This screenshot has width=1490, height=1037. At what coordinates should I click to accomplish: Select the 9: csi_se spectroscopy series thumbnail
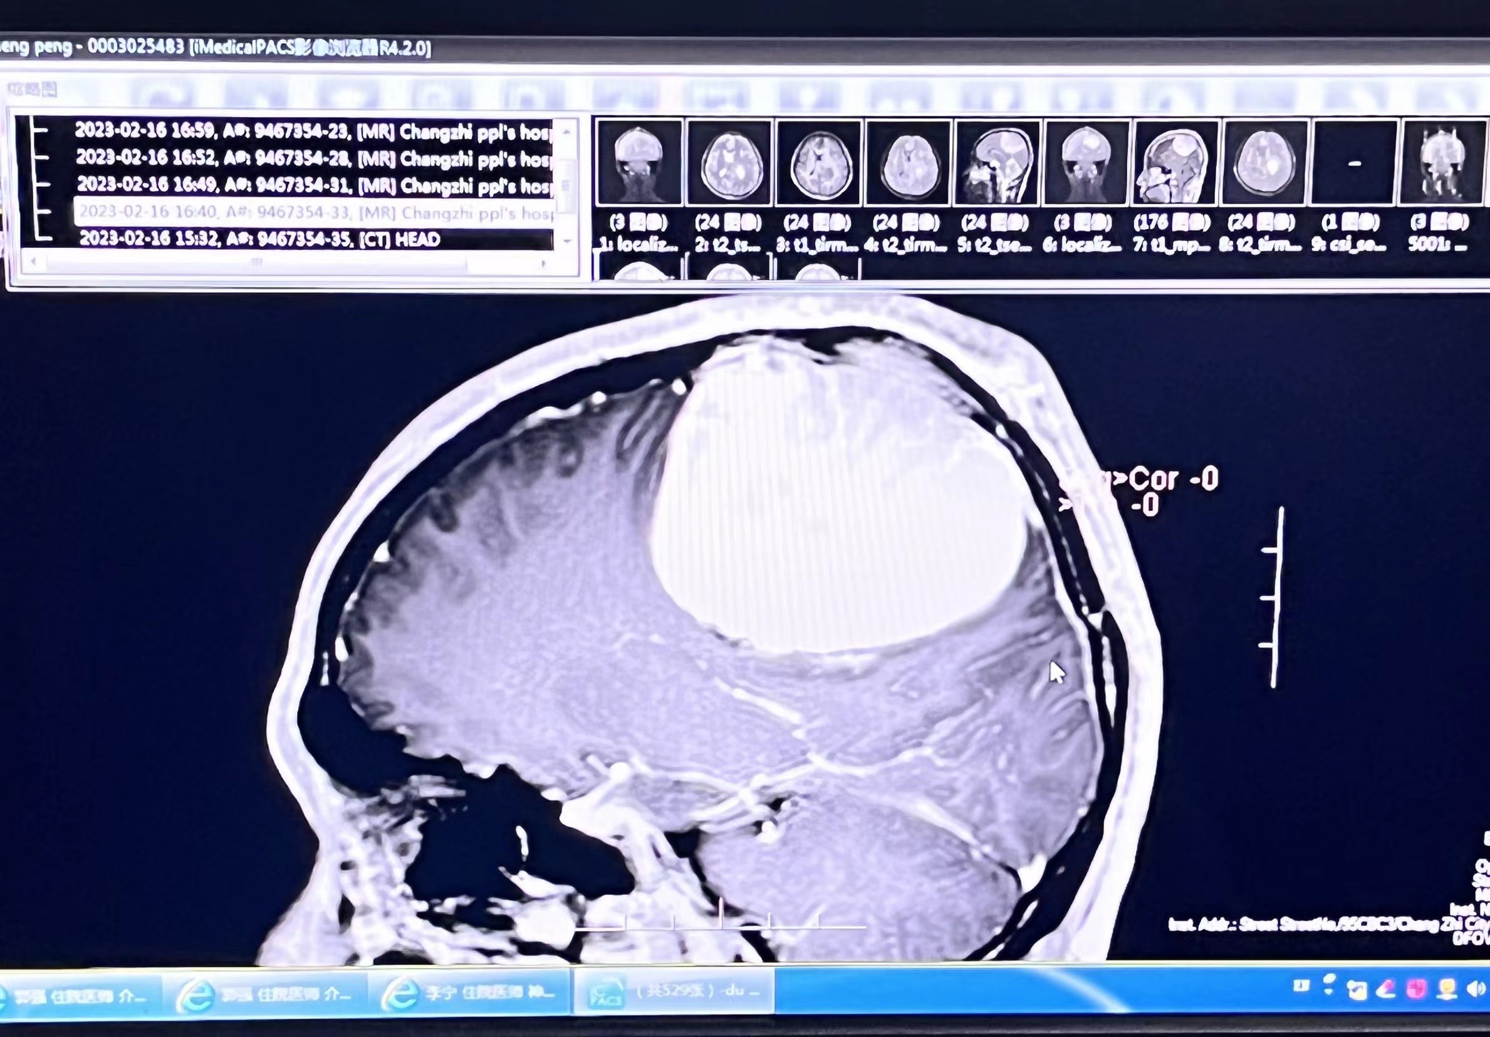(x=1355, y=162)
